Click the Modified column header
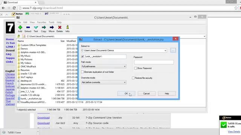This screenshot has width=241, height=135. (x=71, y=41)
